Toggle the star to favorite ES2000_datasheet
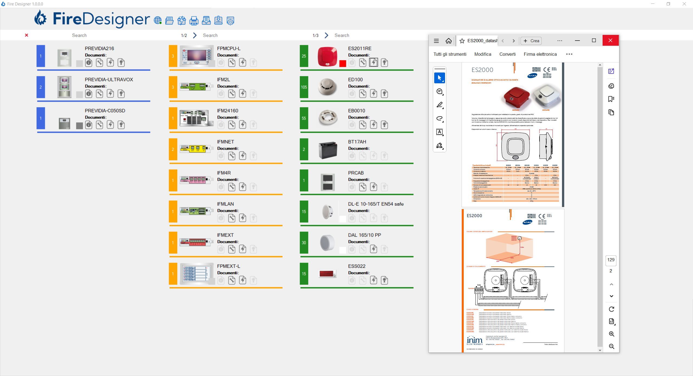The height and width of the screenshot is (376, 693). tap(462, 41)
